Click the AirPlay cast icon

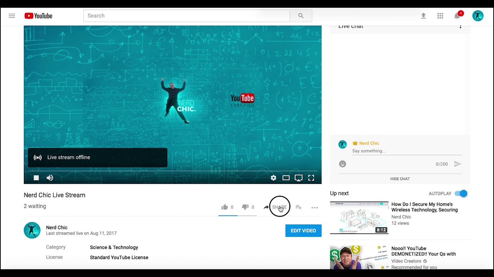[x=299, y=178]
